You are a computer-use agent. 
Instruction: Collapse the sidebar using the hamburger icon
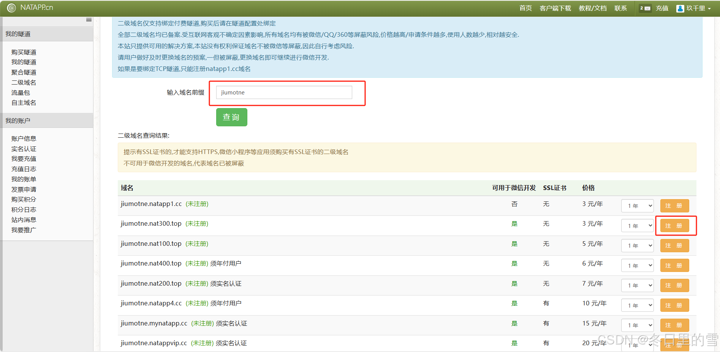pos(89,20)
